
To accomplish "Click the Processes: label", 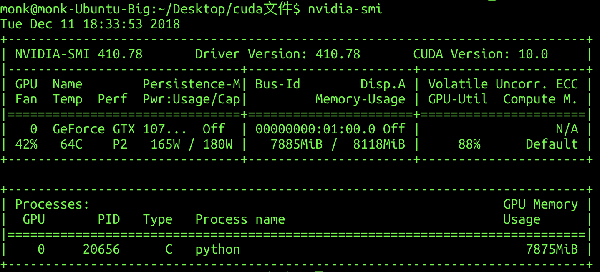I will point(53,204).
